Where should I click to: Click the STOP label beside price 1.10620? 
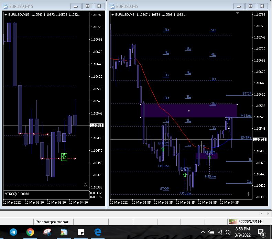coord(247,93)
